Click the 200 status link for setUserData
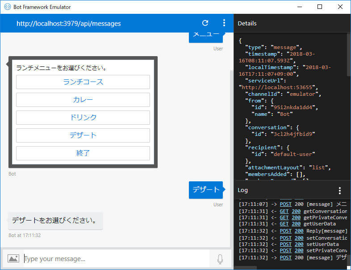351x270 pixels. click(299, 244)
